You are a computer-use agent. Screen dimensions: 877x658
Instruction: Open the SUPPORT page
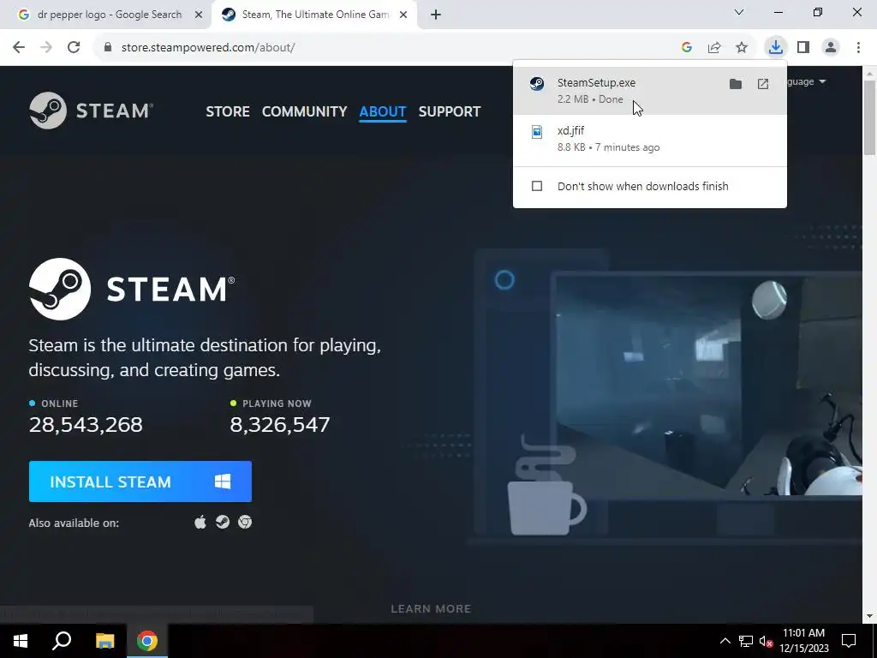450,111
